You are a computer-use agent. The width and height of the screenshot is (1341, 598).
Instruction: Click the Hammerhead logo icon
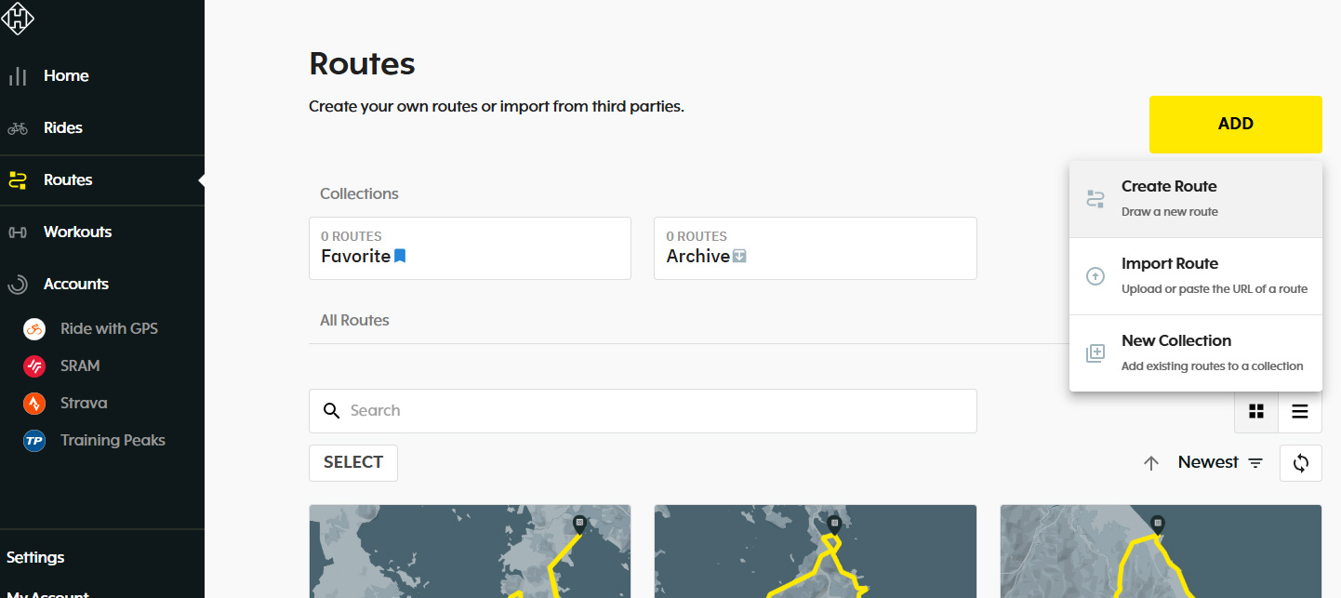tap(19, 18)
